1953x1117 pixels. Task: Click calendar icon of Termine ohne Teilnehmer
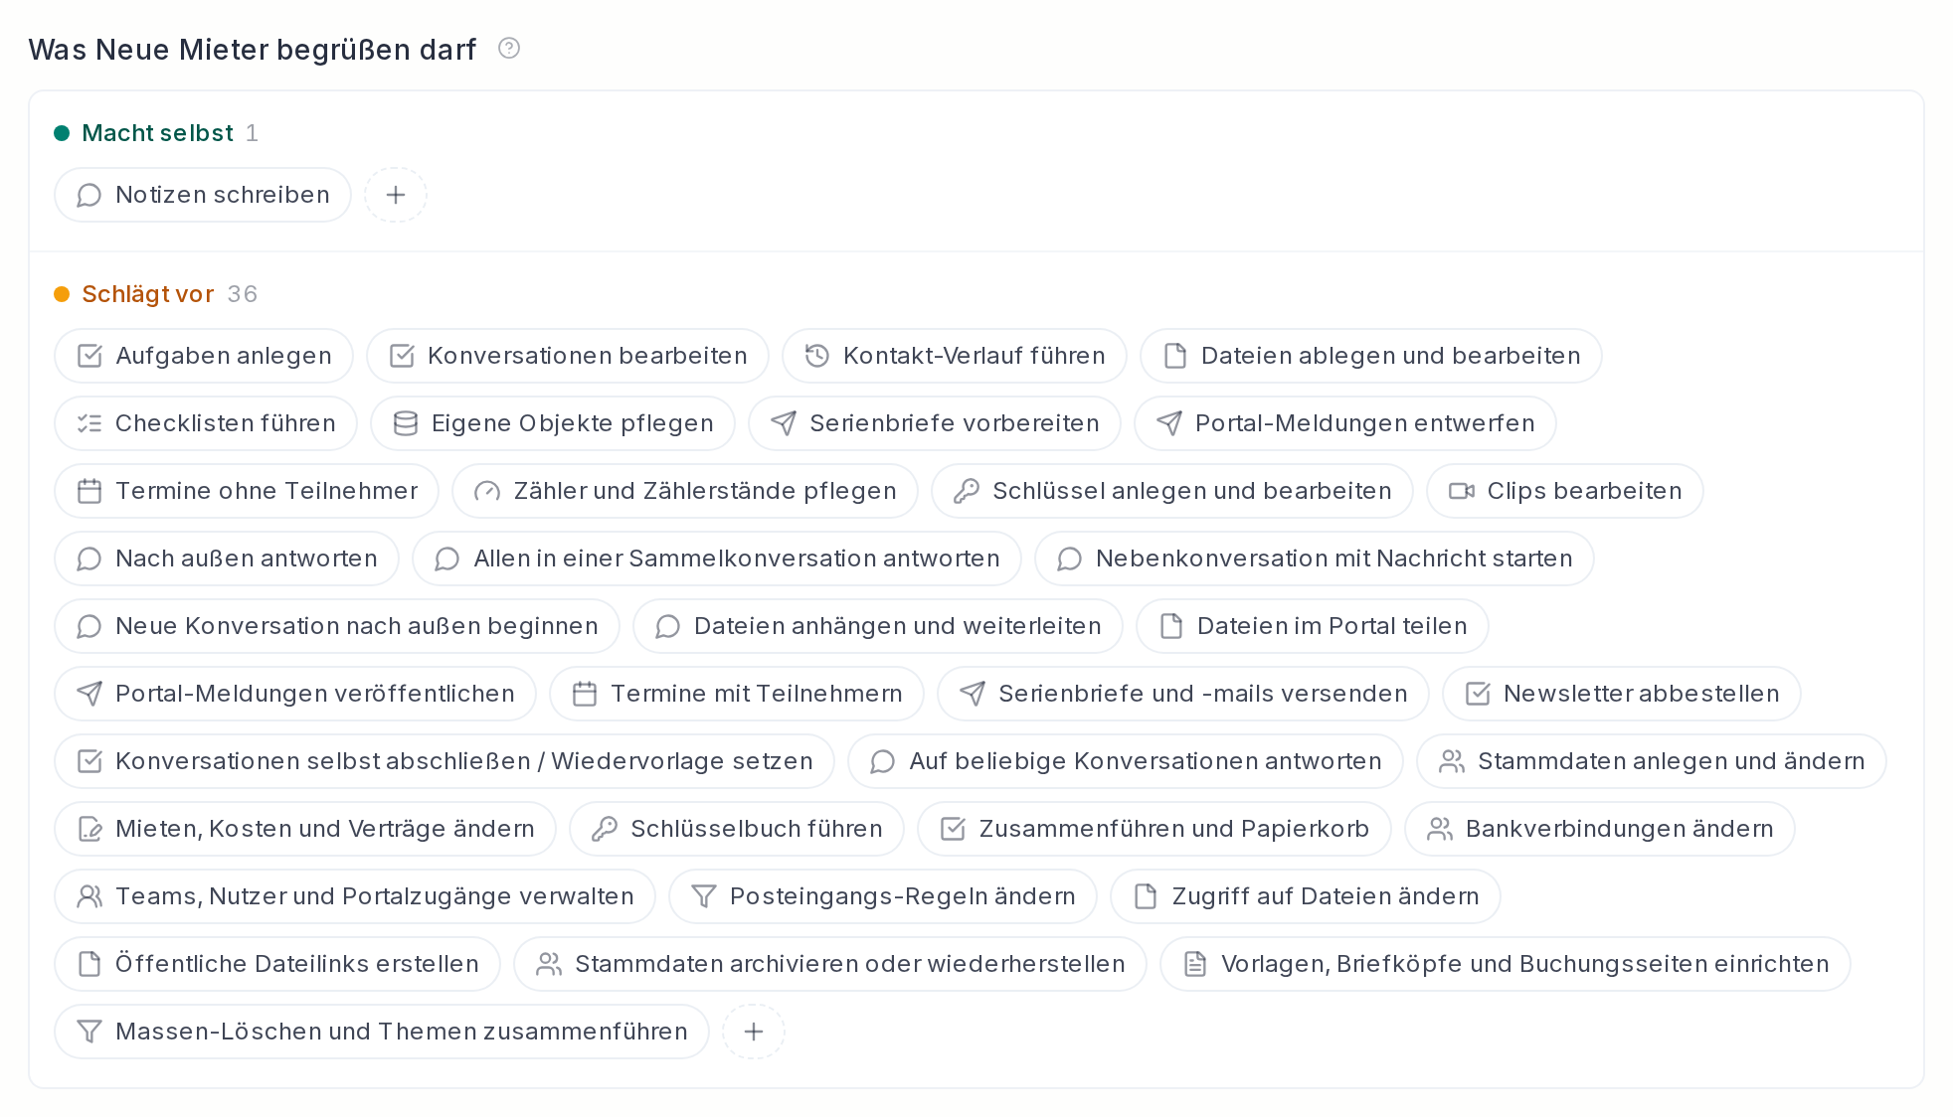pos(89,491)
